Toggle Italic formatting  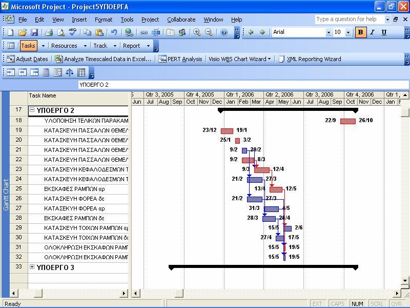[373, 32]
